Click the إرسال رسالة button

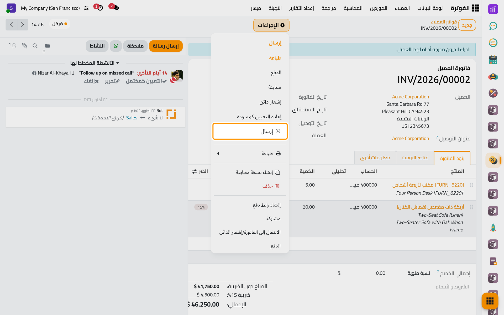click(x=166, y=46)
